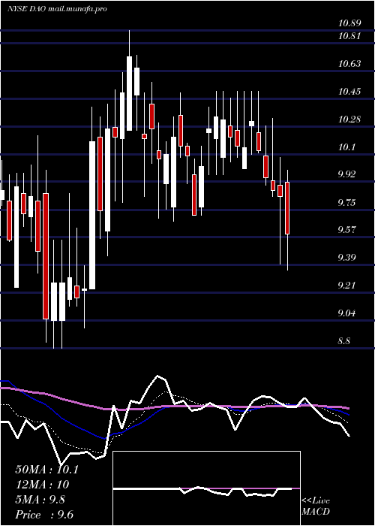The image size is (375, 526).
Task: Click the 10.81 price label
Action: pos(349,35)
